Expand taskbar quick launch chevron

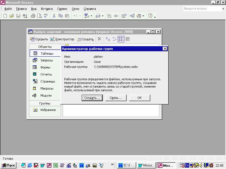click(112, 164)
